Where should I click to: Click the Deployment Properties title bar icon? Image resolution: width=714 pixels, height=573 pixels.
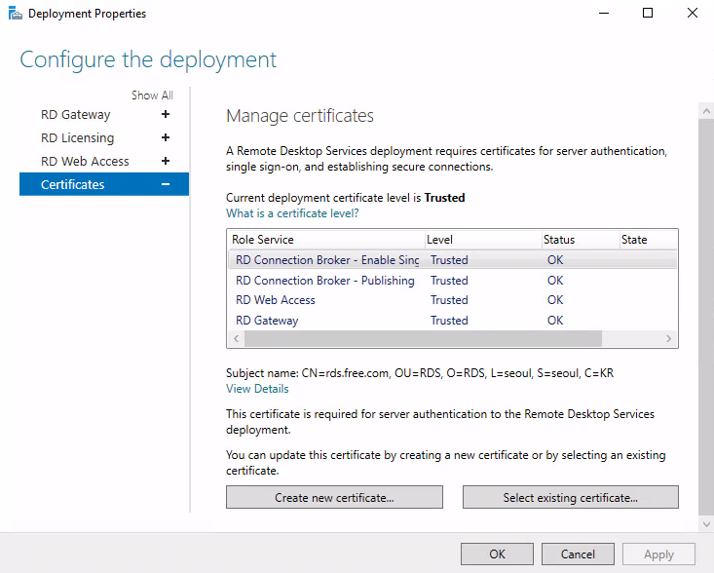[15, 14]
